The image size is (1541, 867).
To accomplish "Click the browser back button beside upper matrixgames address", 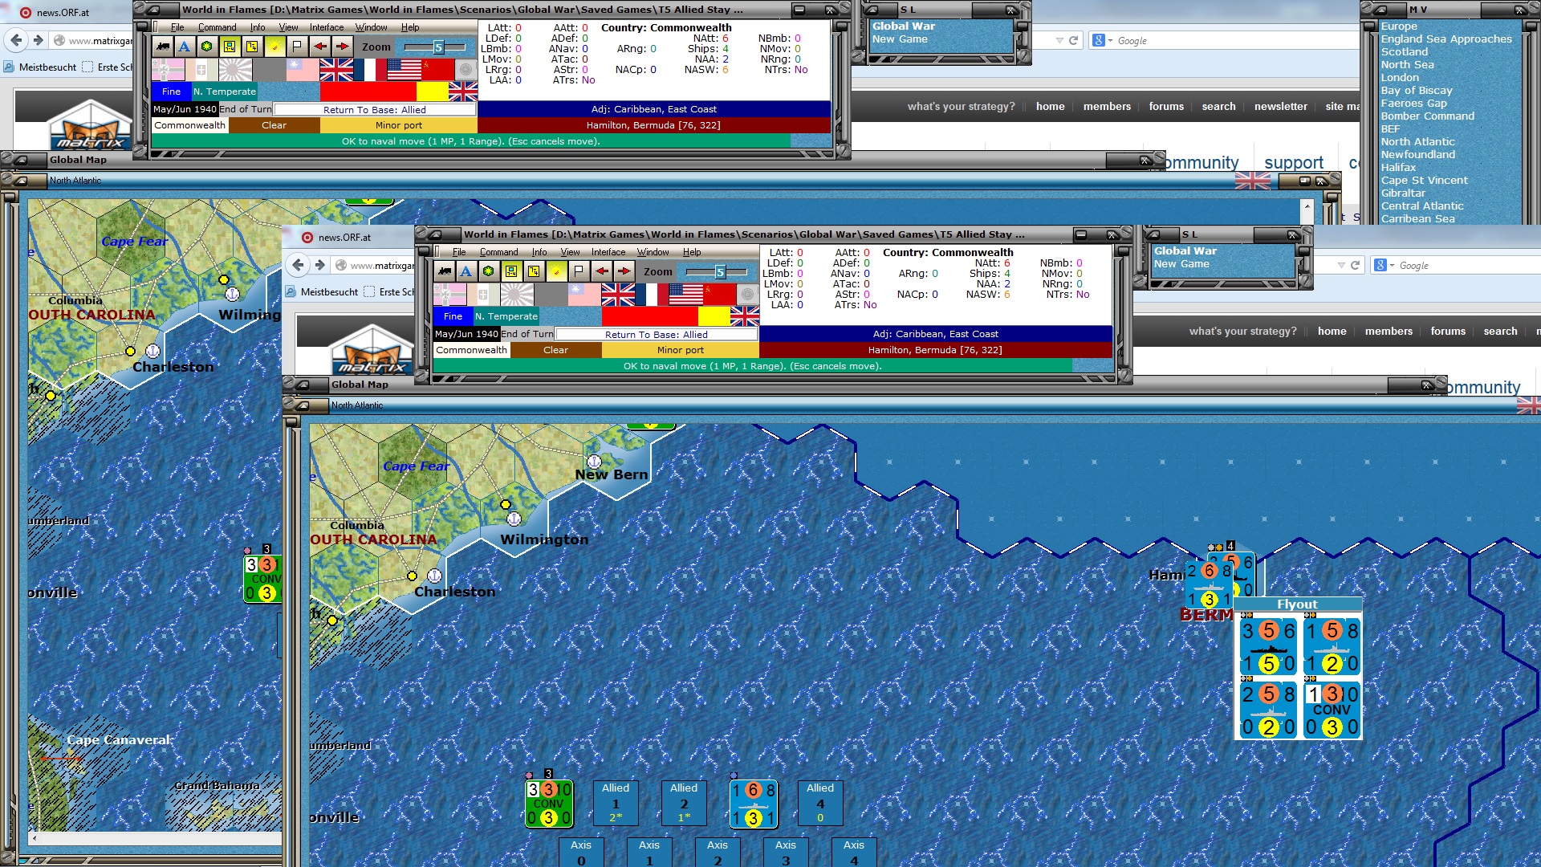I will pyautogui.click(x=15, y=40).
